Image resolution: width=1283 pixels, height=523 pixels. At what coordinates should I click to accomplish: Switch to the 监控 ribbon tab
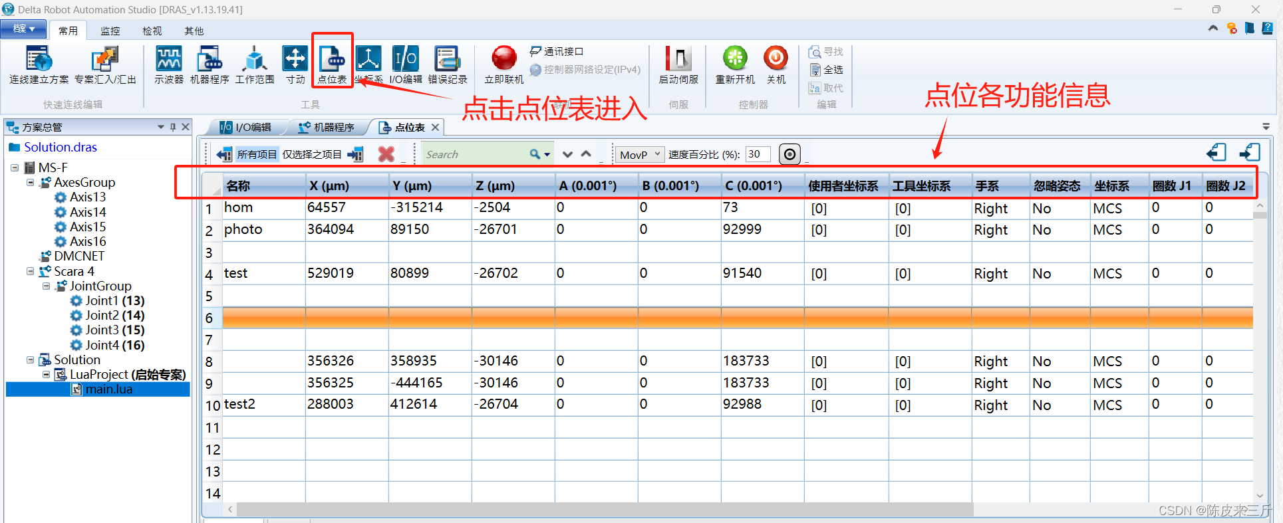coord(110,31)
